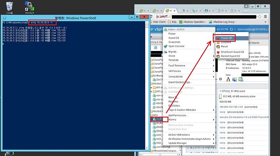This screenshot has height=156, width=280.
Task: Expand the VM Policies submenu arrow
Action: [213, 71]
